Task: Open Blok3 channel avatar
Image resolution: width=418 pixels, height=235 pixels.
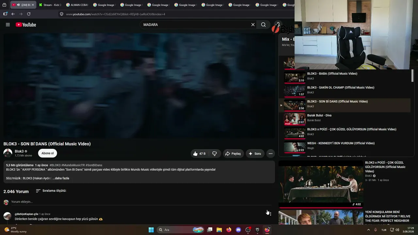Action: pyautogui.click(x=8, y=153)
